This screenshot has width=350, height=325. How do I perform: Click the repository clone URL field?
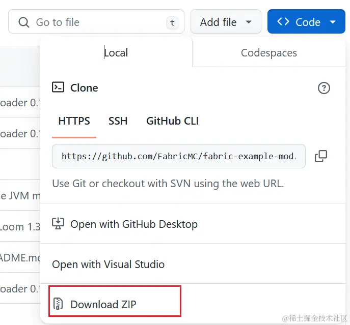[x=179, y=156]
